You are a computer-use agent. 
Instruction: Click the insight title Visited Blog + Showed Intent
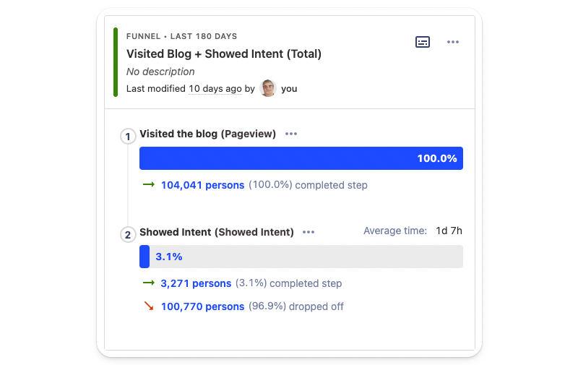224,53
